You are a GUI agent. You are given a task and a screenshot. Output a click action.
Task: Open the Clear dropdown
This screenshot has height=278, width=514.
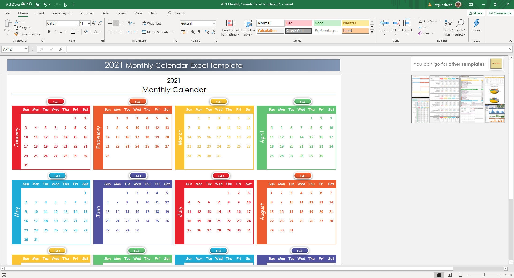point(426,33)
